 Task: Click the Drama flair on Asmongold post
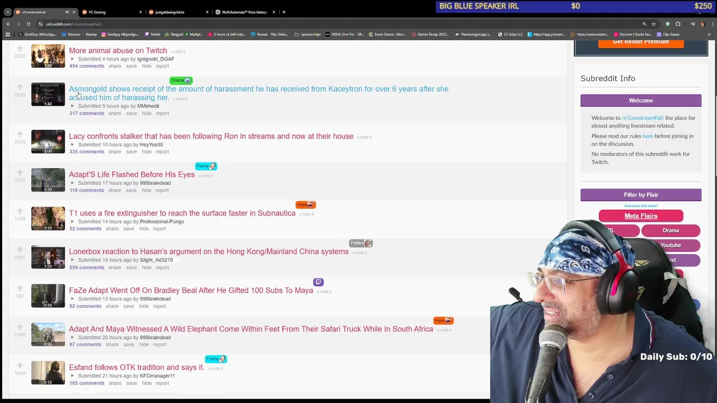tap(180, 81)
